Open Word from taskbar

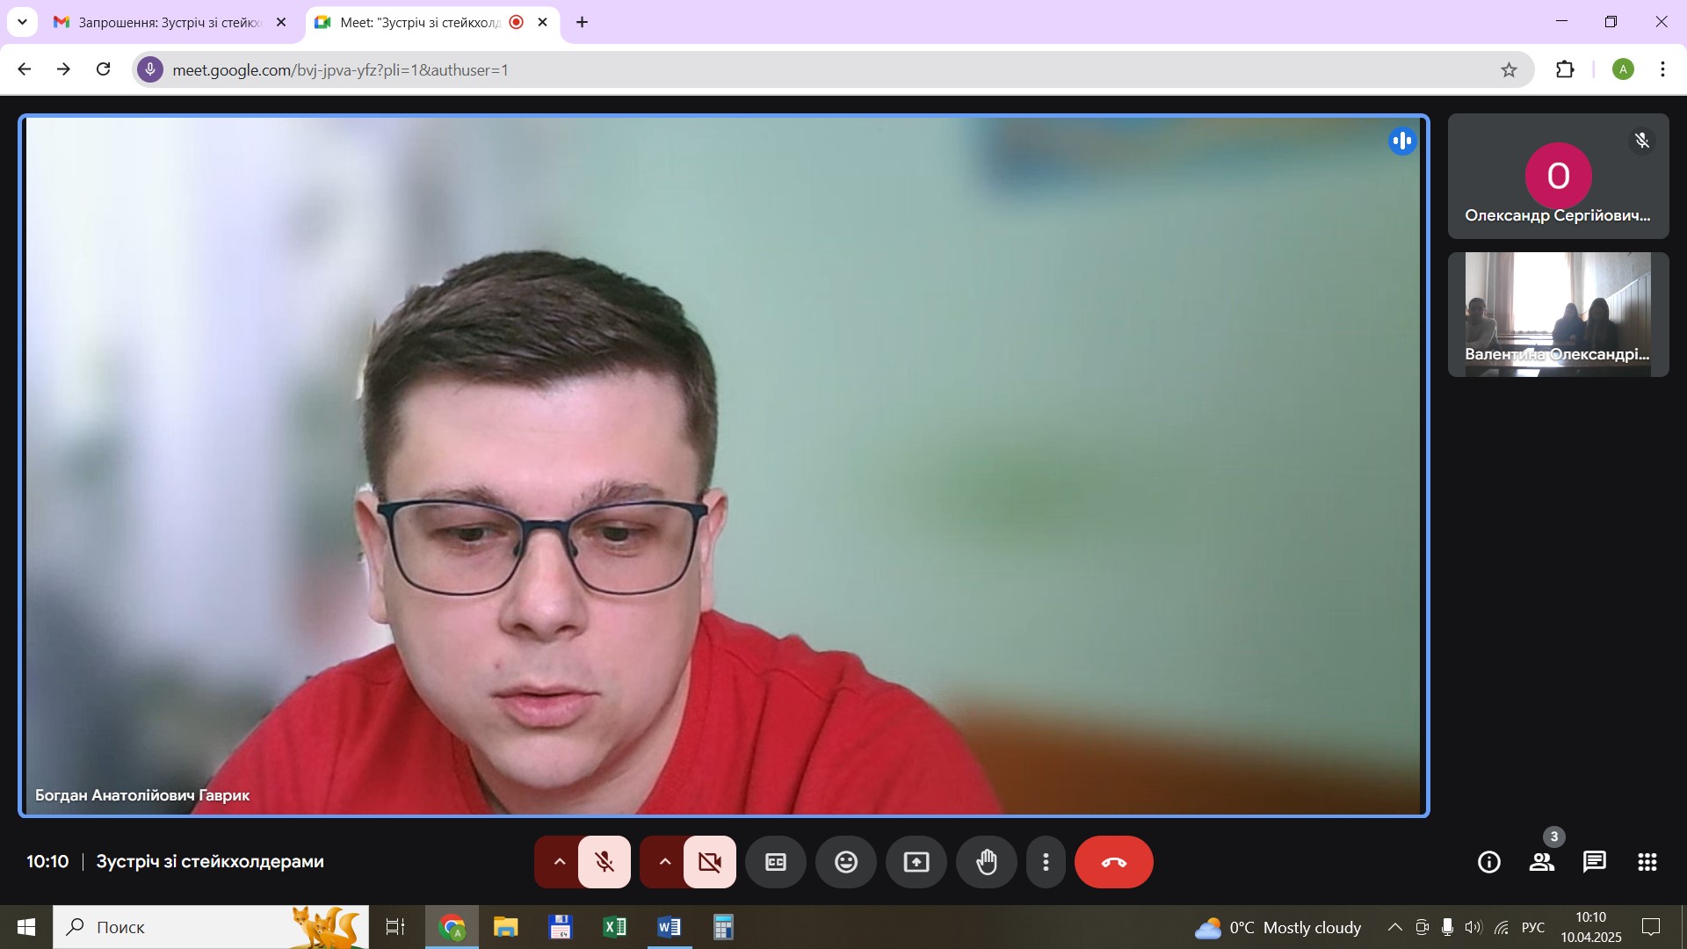pos(670,927)
